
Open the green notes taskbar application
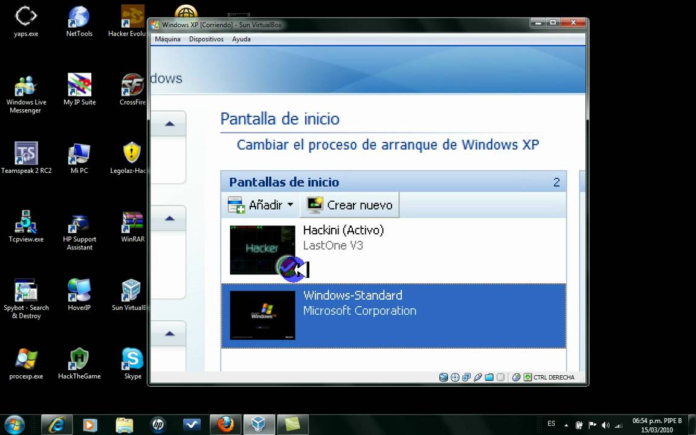(x=293, y=425)
